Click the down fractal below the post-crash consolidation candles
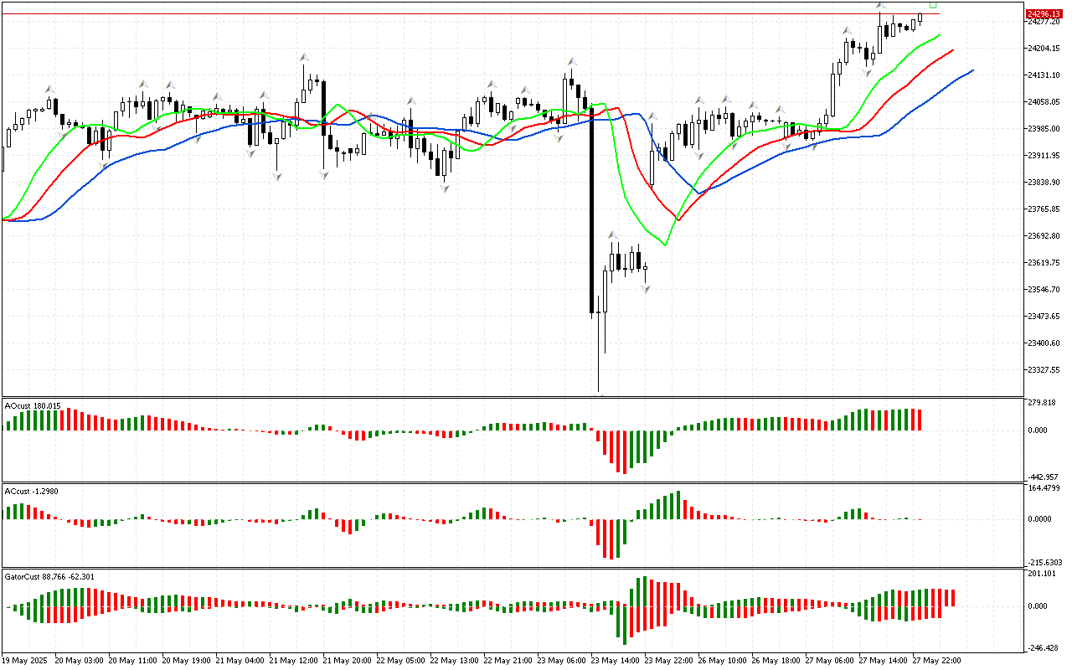Viewport: 1072px width, 670px height. click(646, 288)
